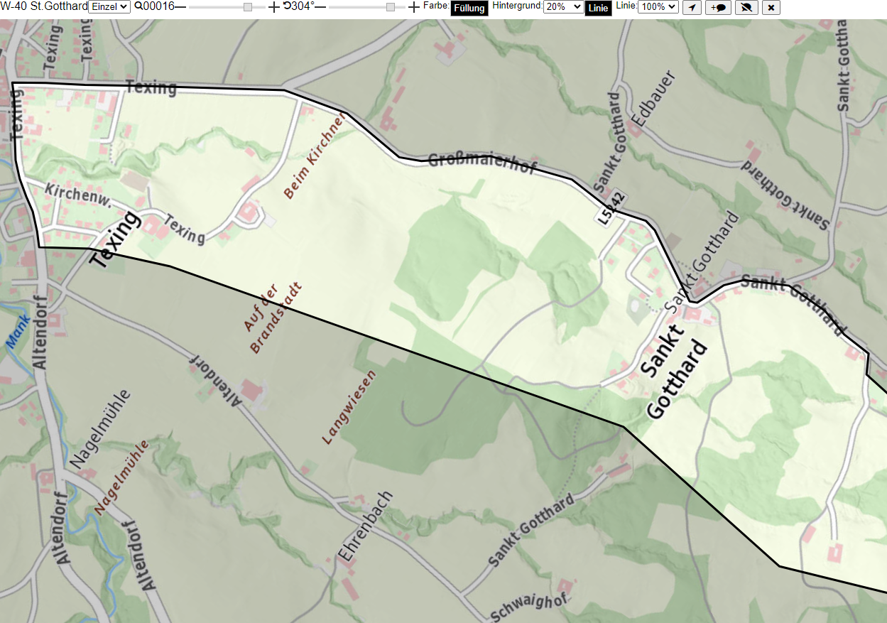Decrease zoom with the minus sign

180,6
